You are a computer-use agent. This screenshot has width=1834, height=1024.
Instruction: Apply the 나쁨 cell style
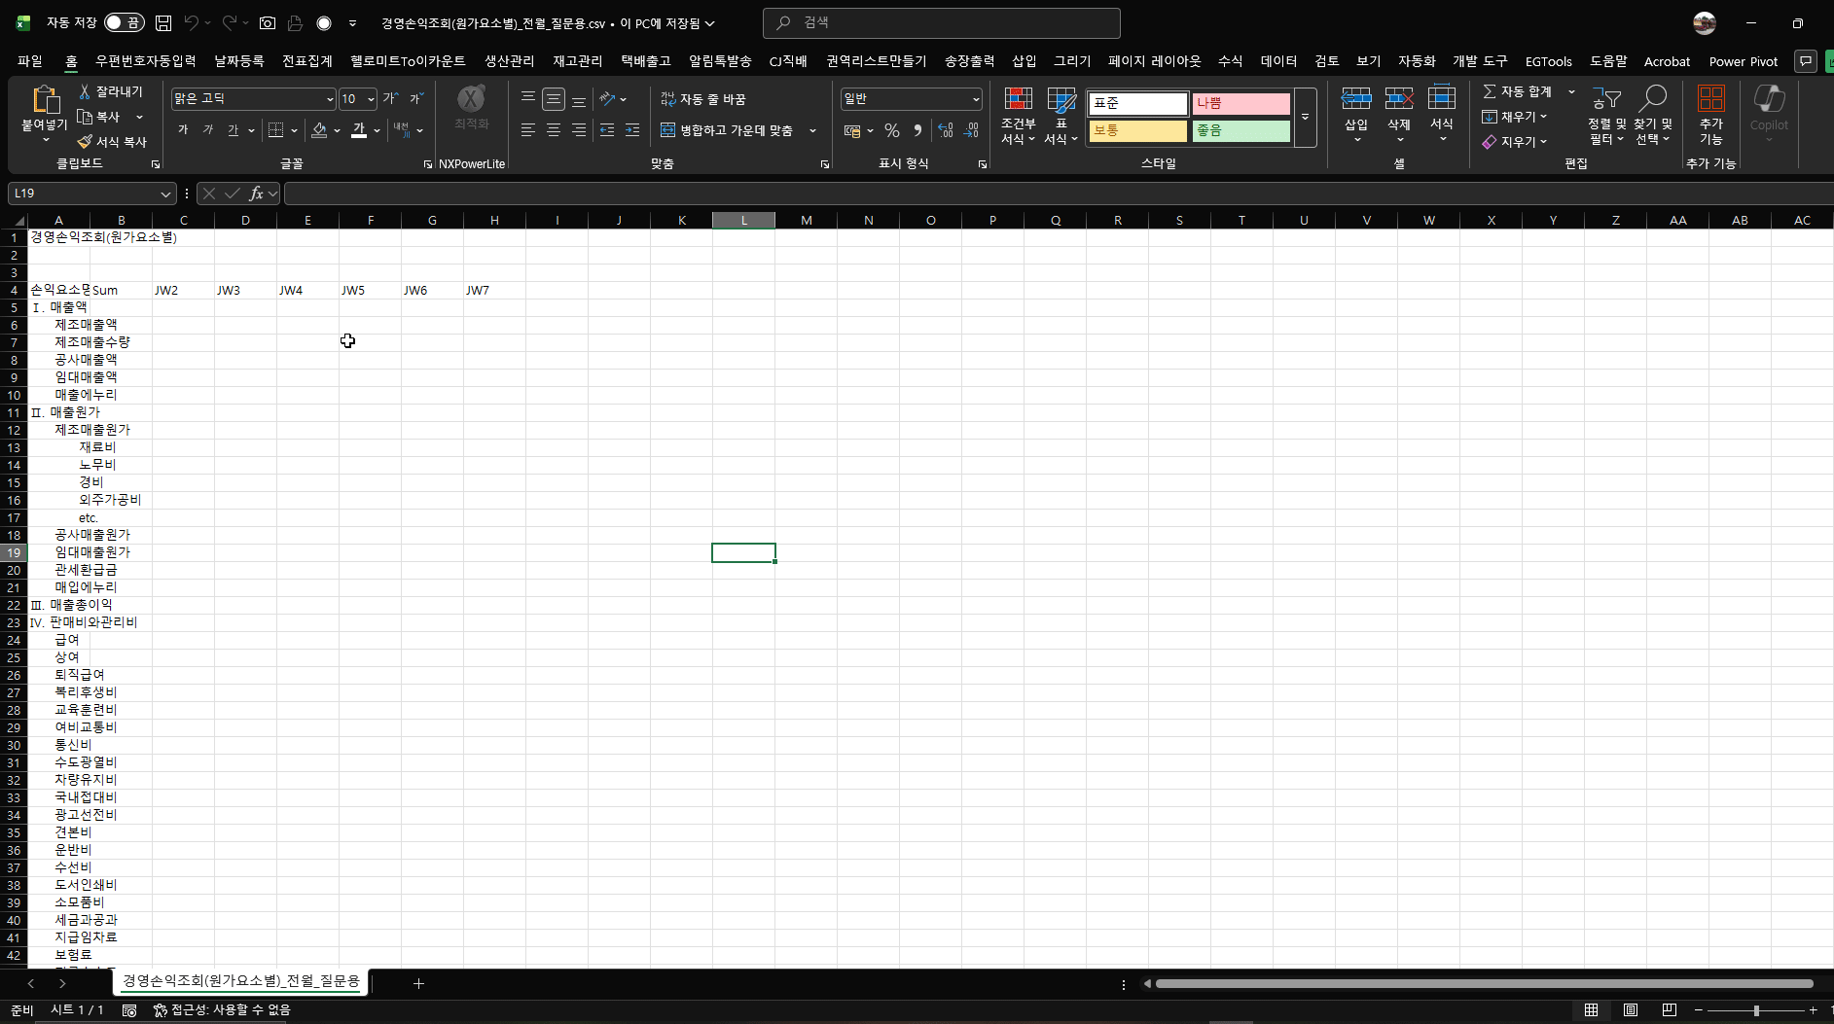1241,103
